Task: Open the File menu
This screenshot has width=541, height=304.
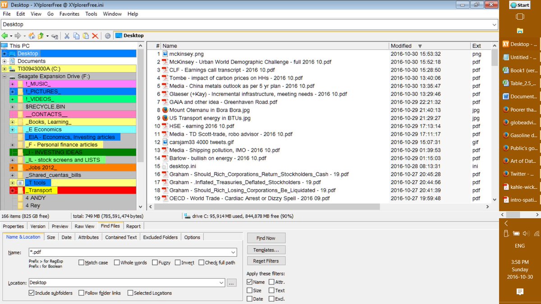Action: pos(7,14)
